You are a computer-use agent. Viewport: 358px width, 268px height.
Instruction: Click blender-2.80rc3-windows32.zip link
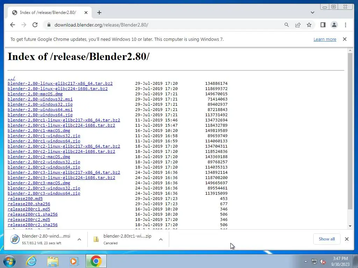pos(44,188)
